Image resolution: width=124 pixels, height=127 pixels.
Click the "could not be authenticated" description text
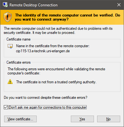58,30
